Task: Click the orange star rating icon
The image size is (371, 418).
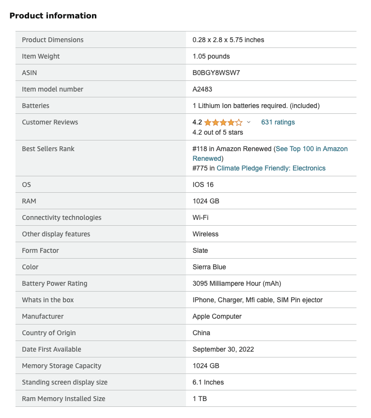Action: click(x=223, y=123)
